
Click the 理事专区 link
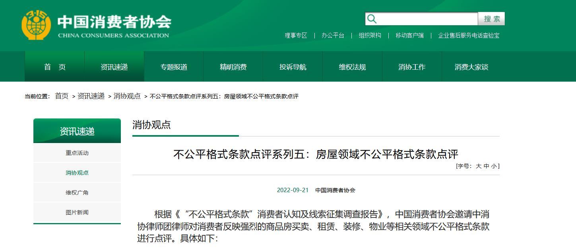click(x=296, y=35)
